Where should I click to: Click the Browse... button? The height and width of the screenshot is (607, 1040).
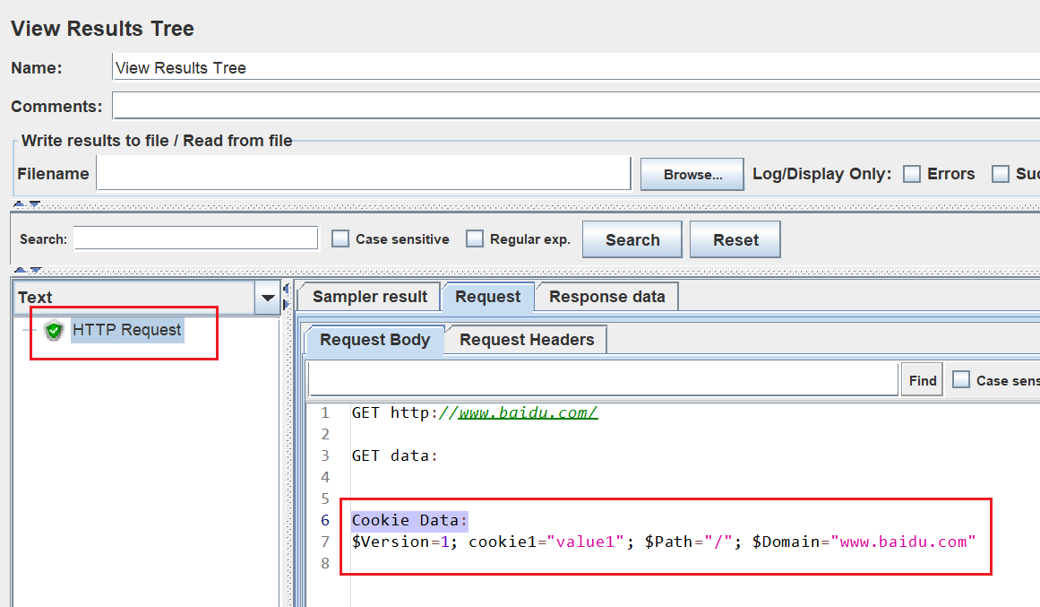[692, 175]
